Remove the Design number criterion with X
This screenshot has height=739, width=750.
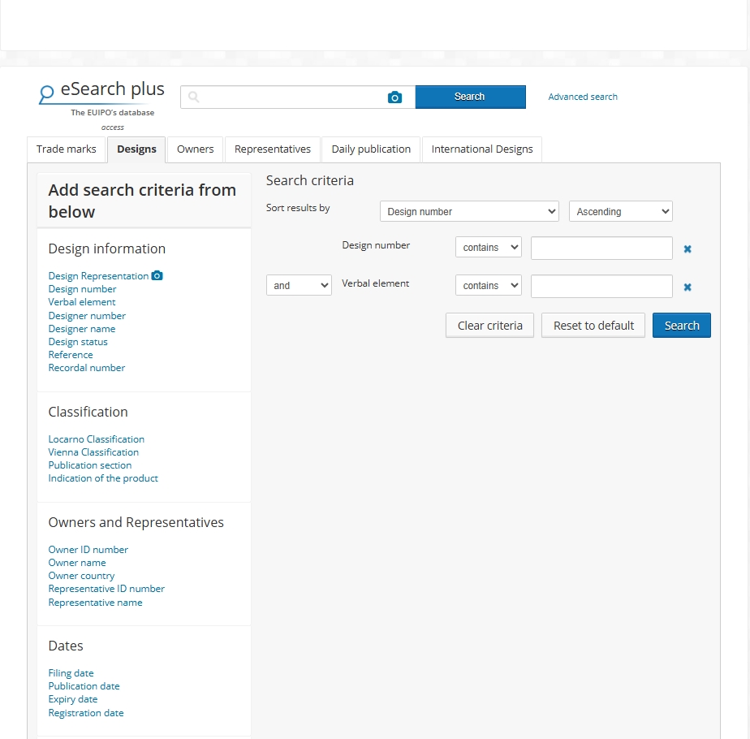pos(687,249)
